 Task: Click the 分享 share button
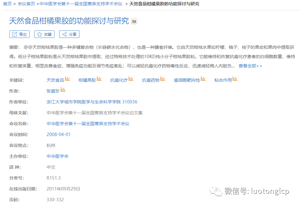click(x=69, y=34)
